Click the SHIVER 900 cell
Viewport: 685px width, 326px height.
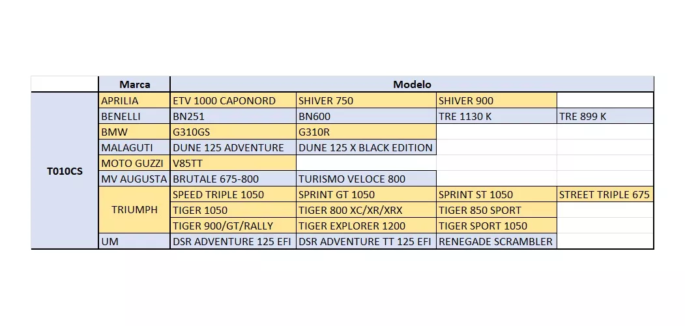[x=496, y=100]
